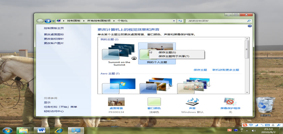
Task: Click the 更改桌面图标 link
Action: [x=54, y=35]
